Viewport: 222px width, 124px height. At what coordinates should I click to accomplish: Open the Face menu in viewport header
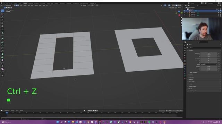(x=44, y=6)
